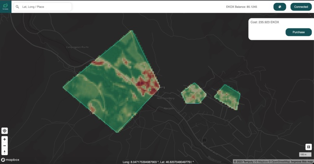The width and height of the screenshot is (314, 164).
Task: Focus the Lat, Long / Place search field
Action: (42, 7)
